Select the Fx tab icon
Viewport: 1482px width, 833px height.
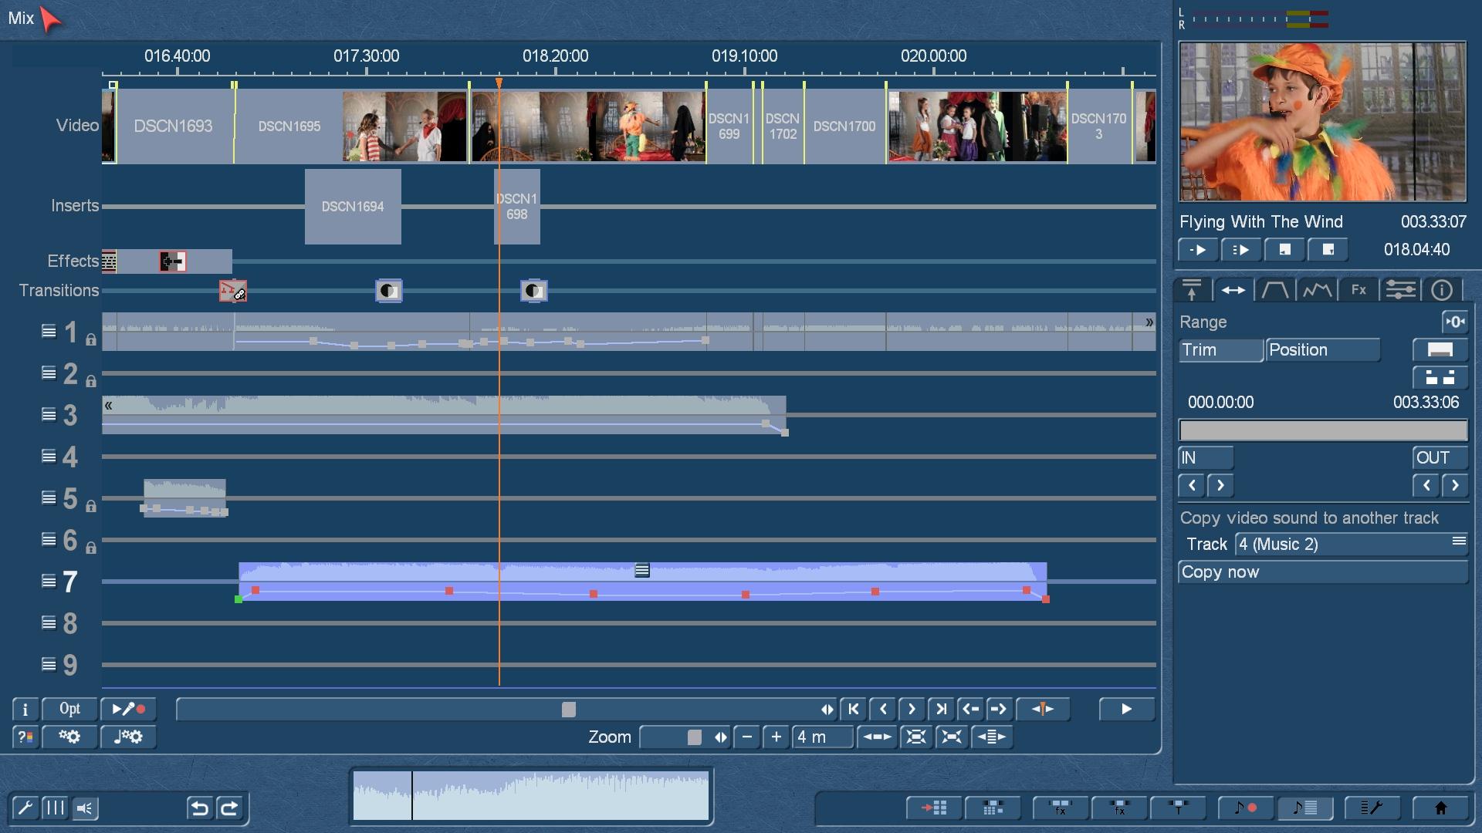coord(1358,290)
